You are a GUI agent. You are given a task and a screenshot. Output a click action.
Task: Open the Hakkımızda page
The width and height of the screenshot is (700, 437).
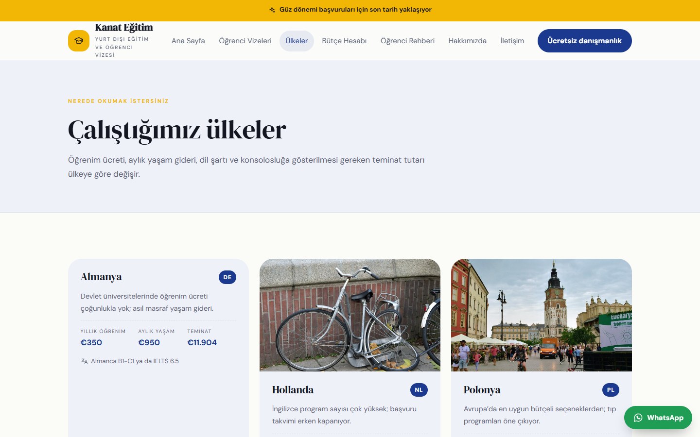468,41
